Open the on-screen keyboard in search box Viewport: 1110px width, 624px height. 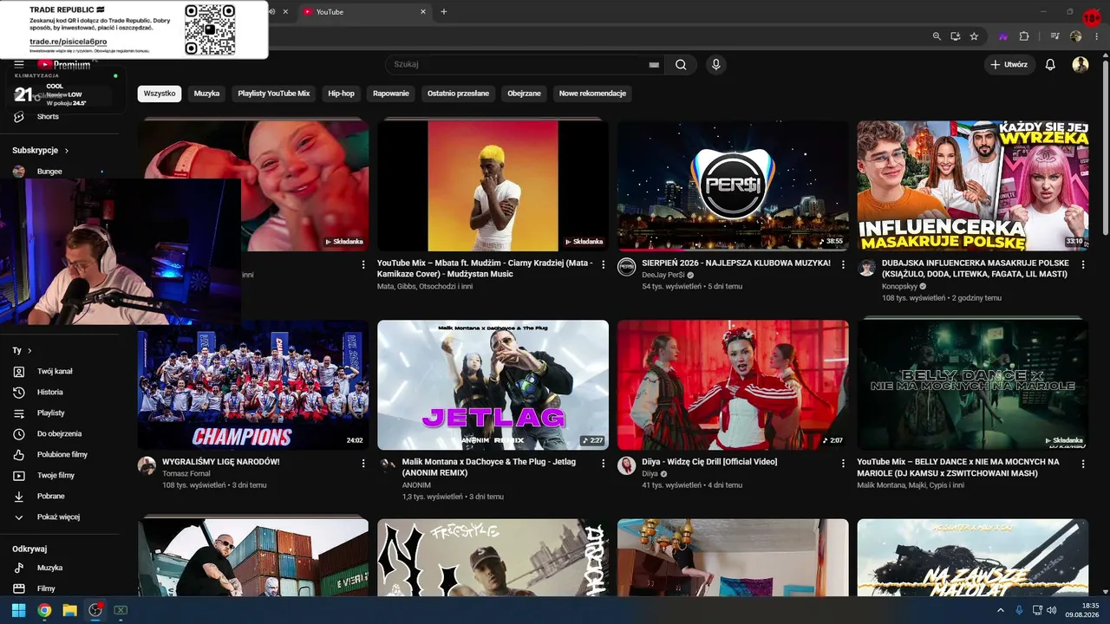[x=654, y=64]
